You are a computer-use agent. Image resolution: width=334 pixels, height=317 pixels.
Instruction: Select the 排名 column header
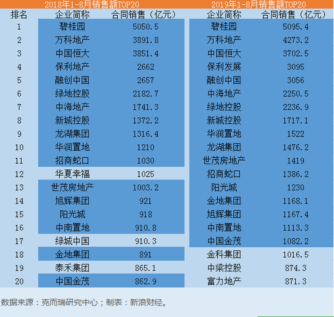pyautogui.click(x=19, y=15)
